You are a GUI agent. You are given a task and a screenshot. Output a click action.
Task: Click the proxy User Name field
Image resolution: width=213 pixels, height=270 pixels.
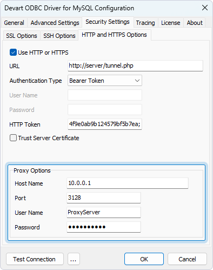(x=104, y=212)
